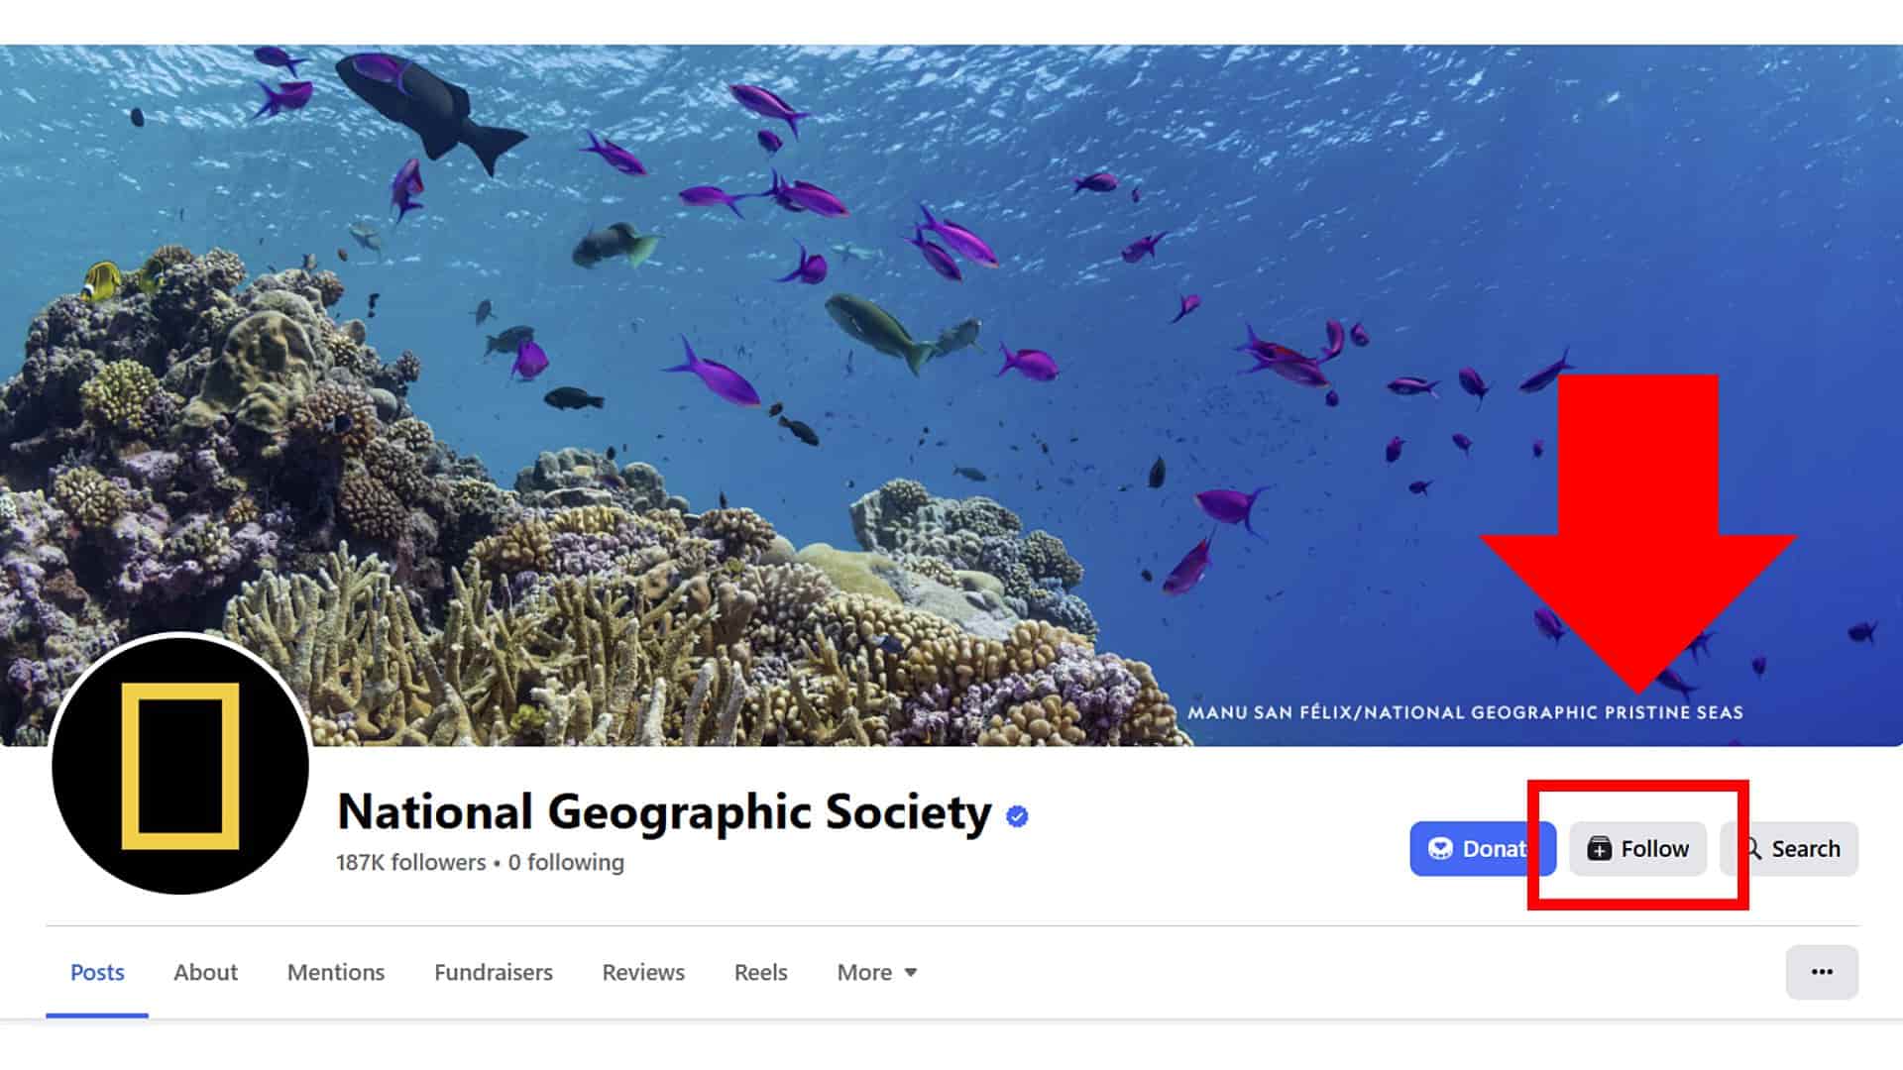Open the Fundraisers section
Screen dimensions: 1903x1070
[x=494, y=972]
